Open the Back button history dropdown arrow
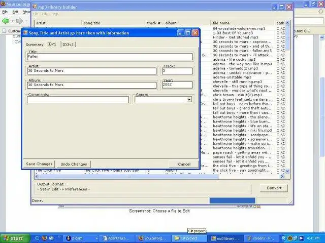Viewport: 325px width, 243px height. click(12, 21)
